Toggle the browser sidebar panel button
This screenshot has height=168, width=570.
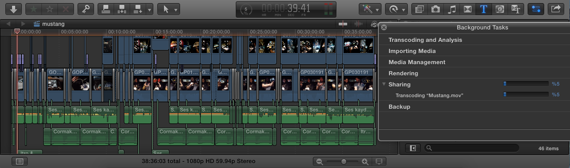(413, 148)
